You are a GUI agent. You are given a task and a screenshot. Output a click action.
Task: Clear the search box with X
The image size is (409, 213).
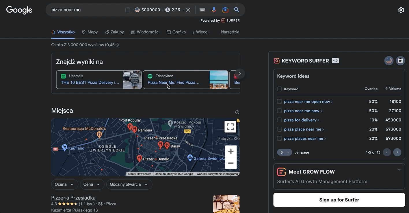(x=188, y=10)
